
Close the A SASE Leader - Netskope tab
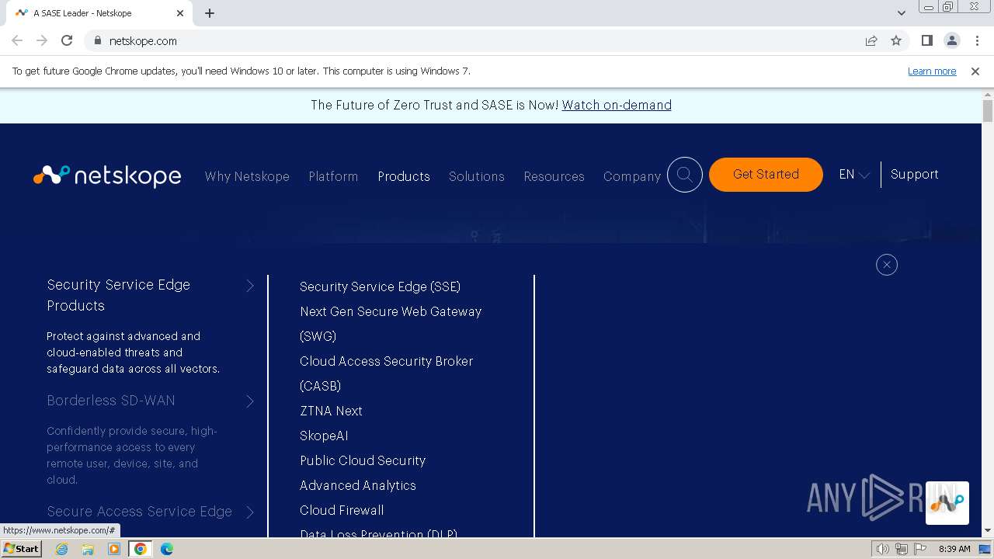click(180, 13)
